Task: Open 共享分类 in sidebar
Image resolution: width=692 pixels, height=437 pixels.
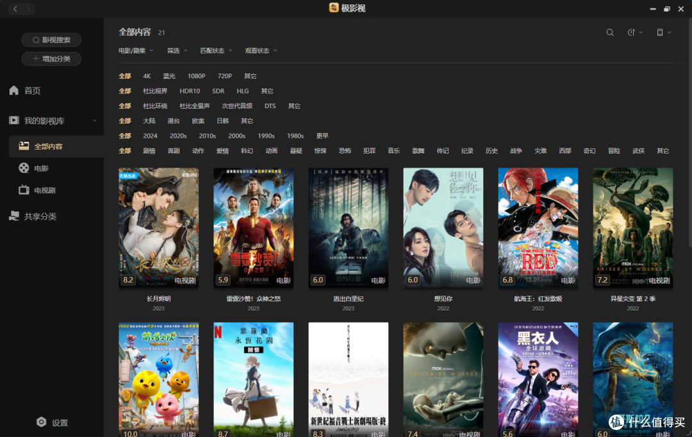Action: [33, 216]
